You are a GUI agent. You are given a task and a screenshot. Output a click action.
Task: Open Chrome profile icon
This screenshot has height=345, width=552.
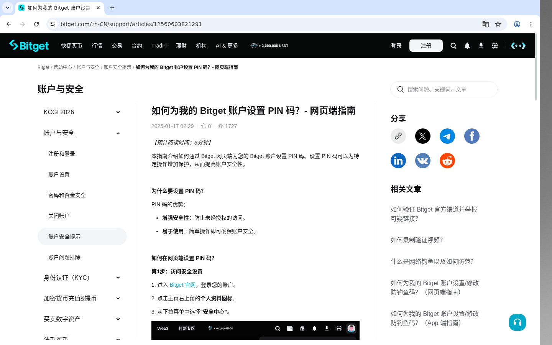click(517, 24)
